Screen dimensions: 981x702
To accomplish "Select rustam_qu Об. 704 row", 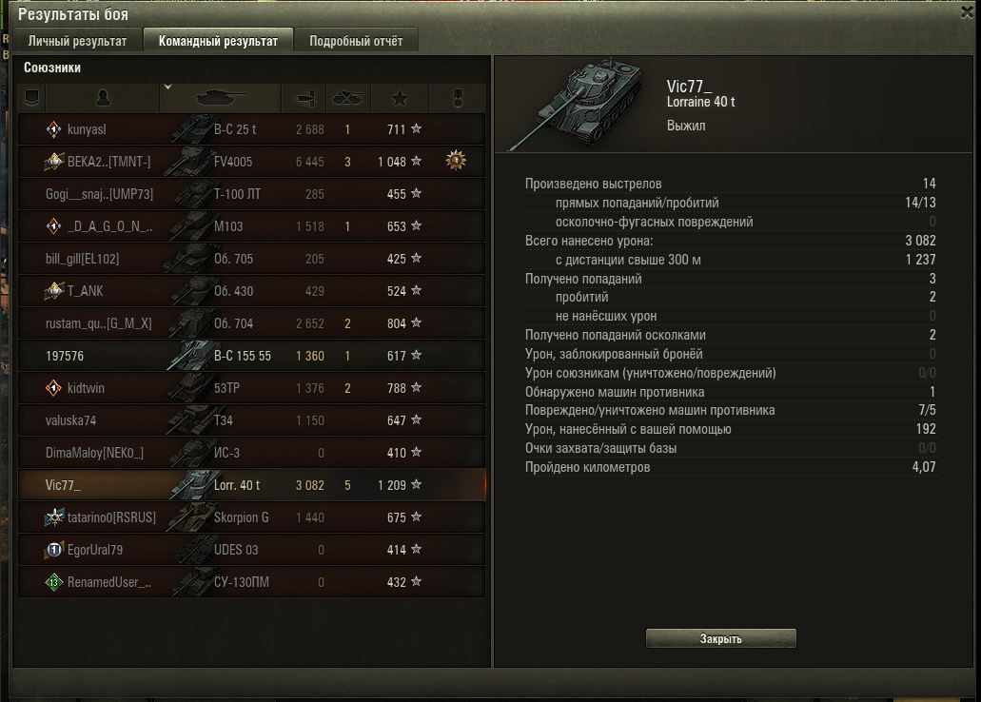I will pyautogui.click(x=251, y=322).
